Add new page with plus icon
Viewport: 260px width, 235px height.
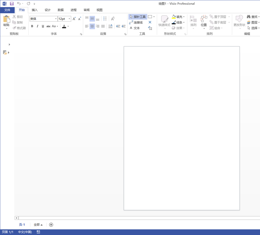pos(51,225)
